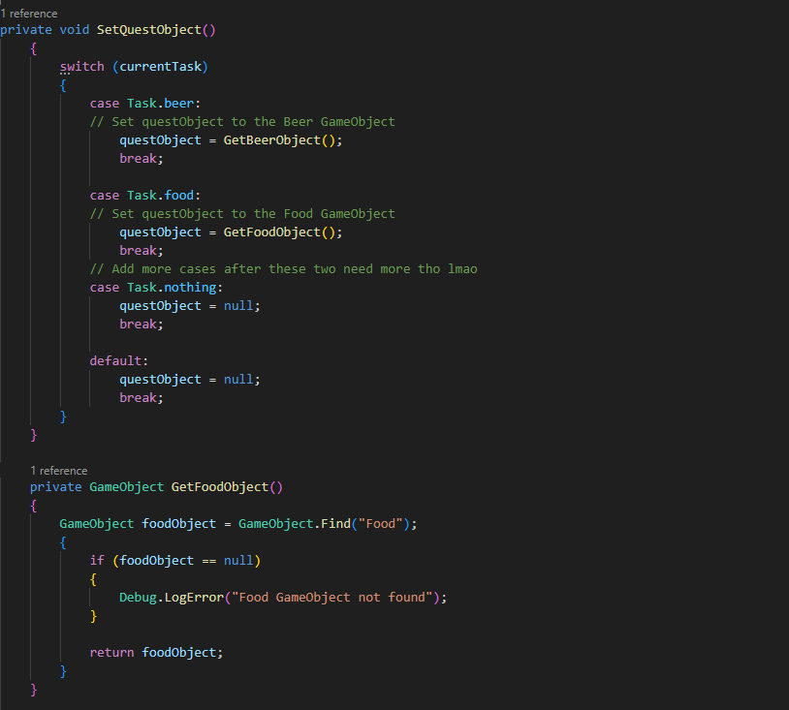Click break statement under Task.nothing case
Viewport: 789px width, 710px height.
point(142,324)
